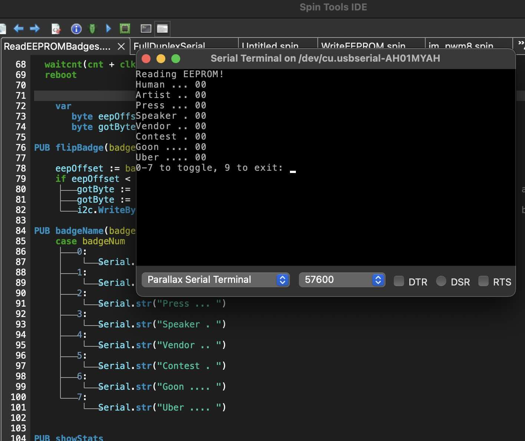Image resolution: width=525 pixels, height=441 pixels.
Task: Click the page icon at toolbar's left edge
Action: point(3,29)
